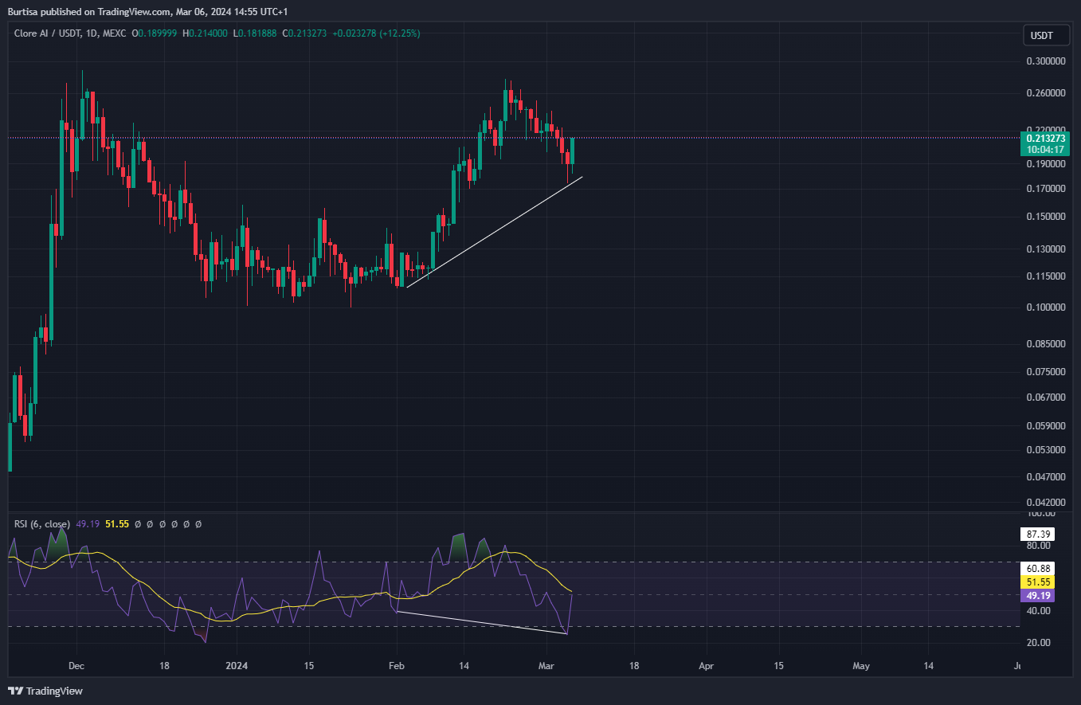Click the 0.130000 price axis label
Image resolution: width=1081 pixels, height=705 pixels.
tap(1046, 249)
